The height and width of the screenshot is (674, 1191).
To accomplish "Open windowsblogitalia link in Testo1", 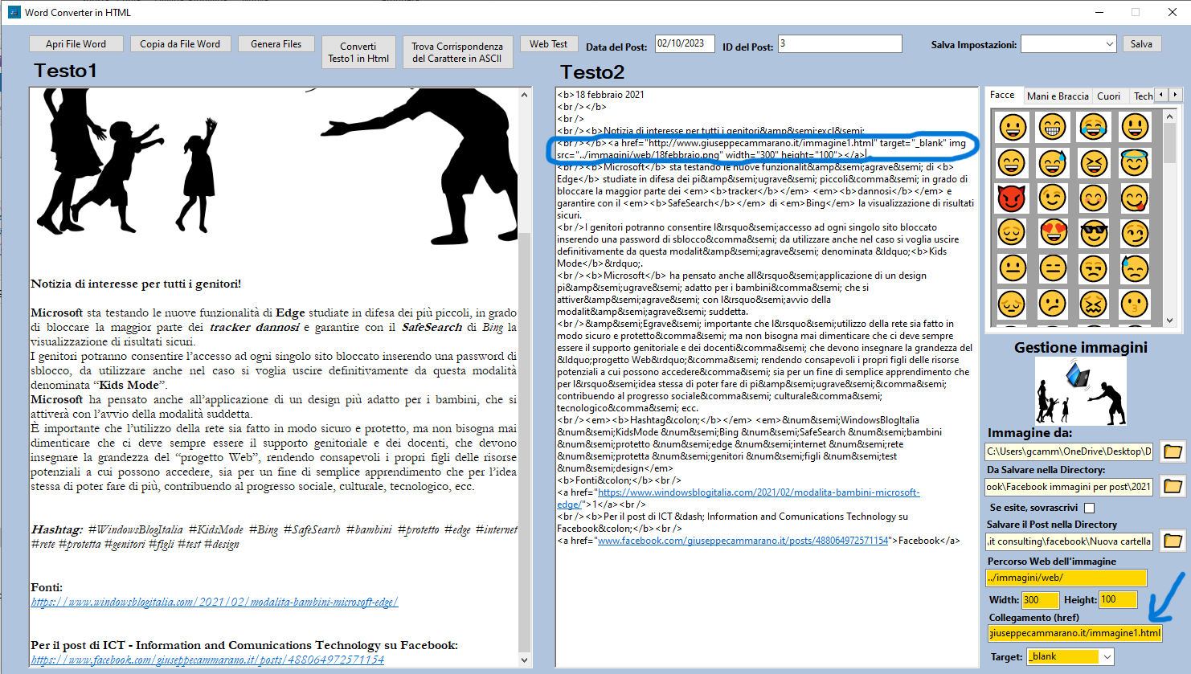I will tap(215, 602).
